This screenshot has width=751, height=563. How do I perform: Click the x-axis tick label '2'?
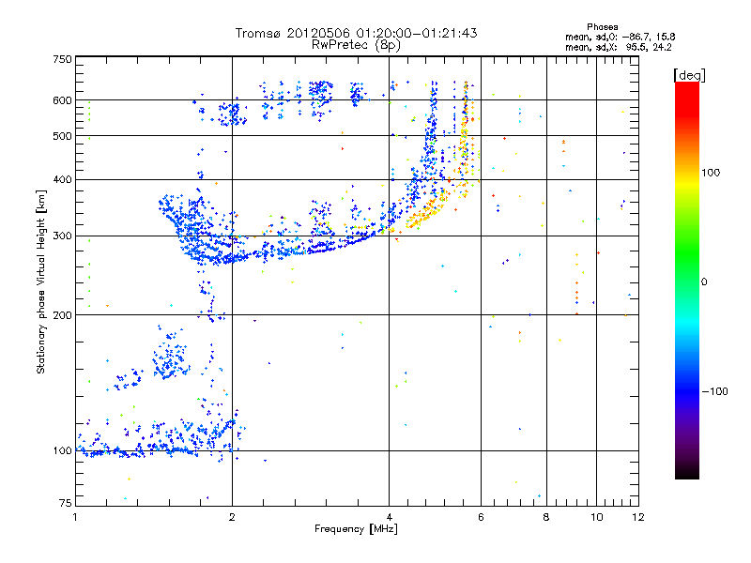point(232,517)
